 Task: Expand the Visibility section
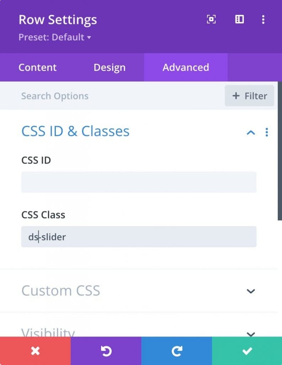point(251,334)
